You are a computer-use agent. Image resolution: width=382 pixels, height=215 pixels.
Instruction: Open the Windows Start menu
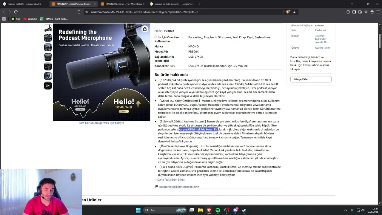pyautogui.click(x=138, y=210)
